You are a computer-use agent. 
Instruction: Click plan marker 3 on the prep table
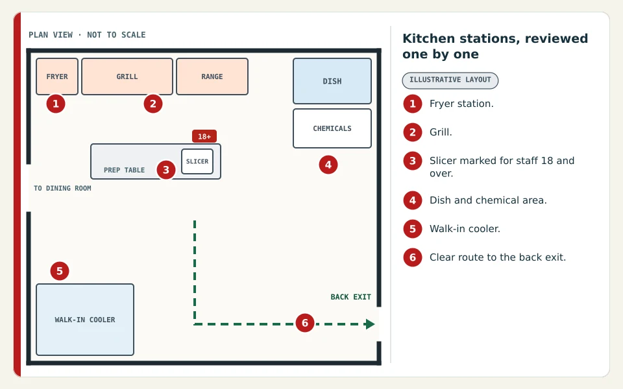point(166,170)
